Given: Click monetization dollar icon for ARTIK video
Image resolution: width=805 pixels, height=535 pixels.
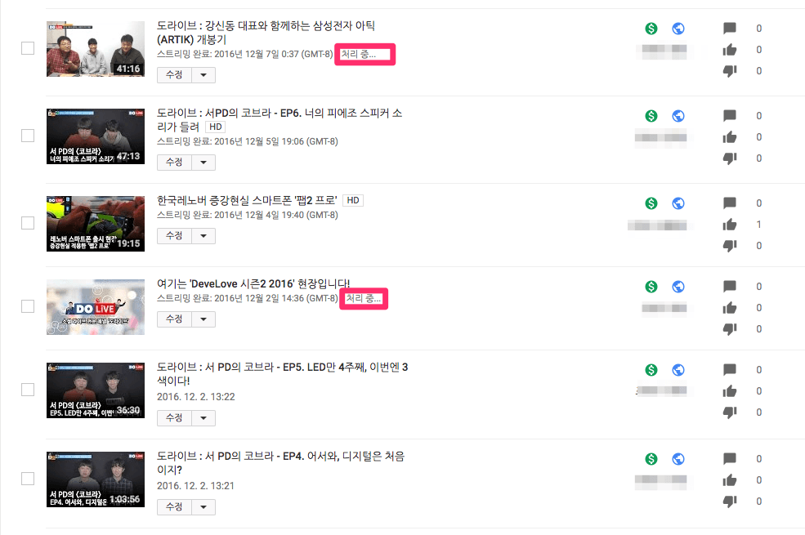Looking at the screenshot, I should pos(651,29).
